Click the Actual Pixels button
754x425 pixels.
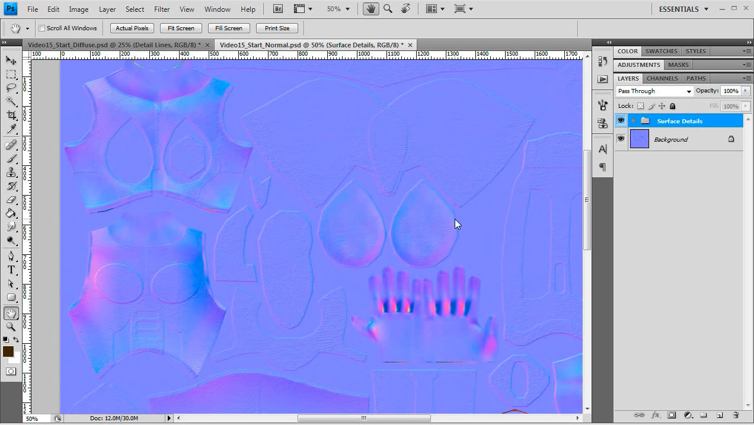click(x=132, y=28)
